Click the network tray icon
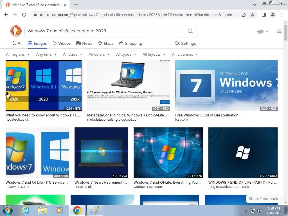Viewport: 288px width, 216px height. point(253,211)
